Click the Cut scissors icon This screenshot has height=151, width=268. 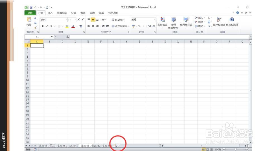pos(35,18)
